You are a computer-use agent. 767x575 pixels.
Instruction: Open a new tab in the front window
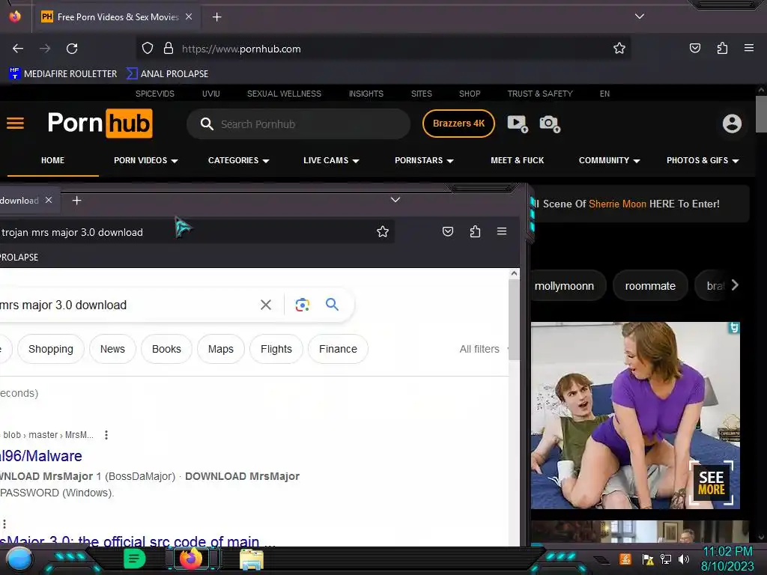coord(77,201)
